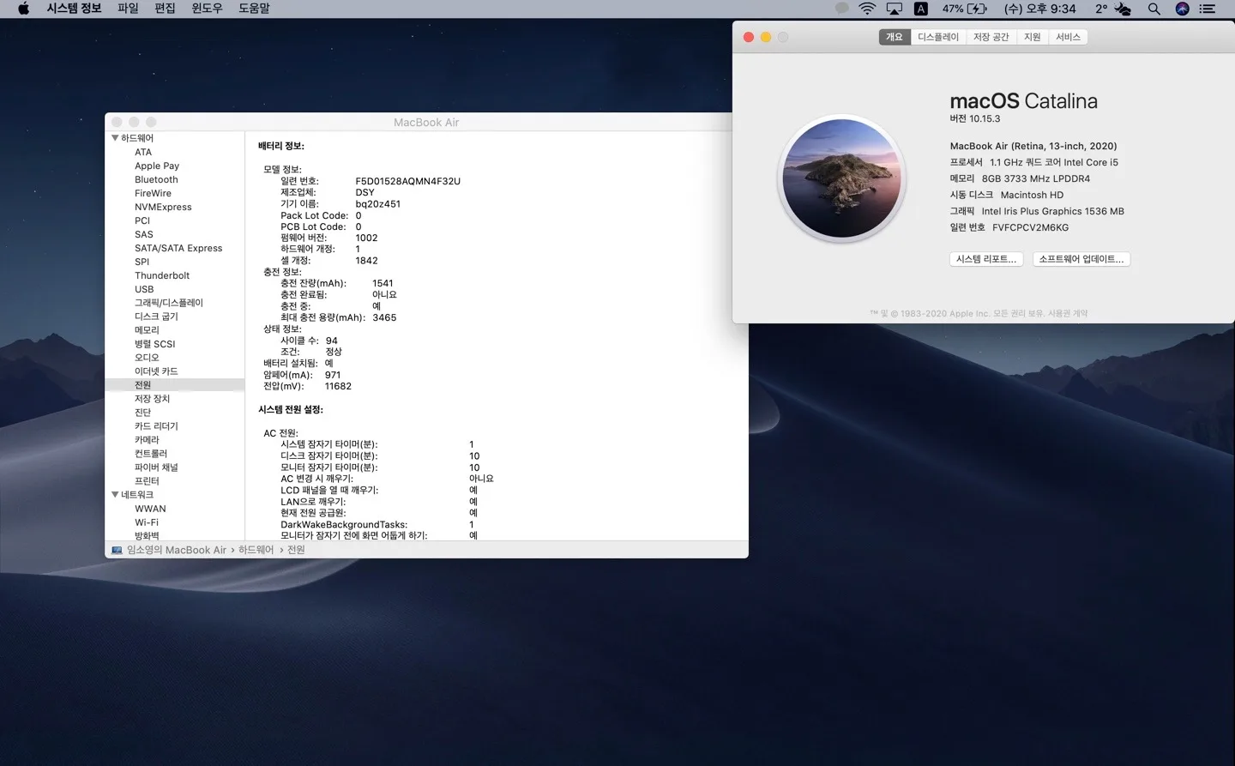The width and height of the screenshot is (1235, 766).
Task: Select Apple Pay in the sidebar
Action: point(157,166)
